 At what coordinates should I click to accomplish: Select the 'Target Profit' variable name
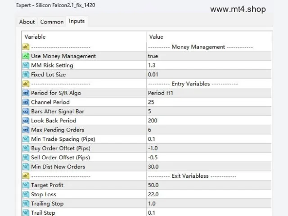[47, 185]
